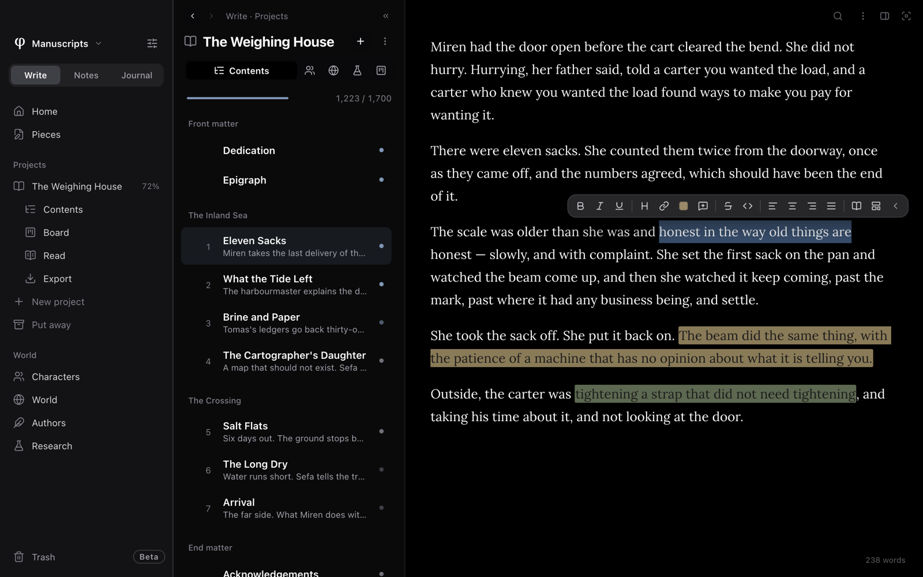Viewport: 923px width, 577px height.
Task: Insert a link using the toolbar
Action: (x=664, y=206)
